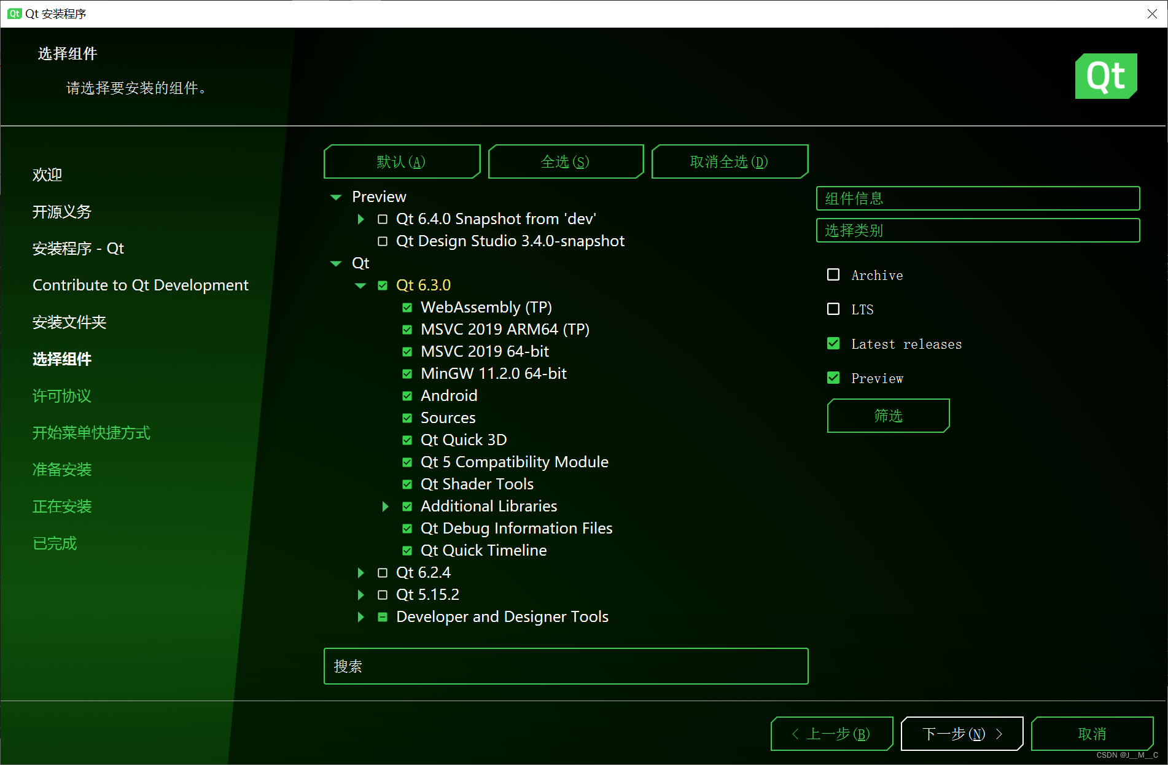The height and width of the screenshot is (765, 1168).
Task: Check the Qt 5.15.2 checkbox
Action: (x=383, y=595)
